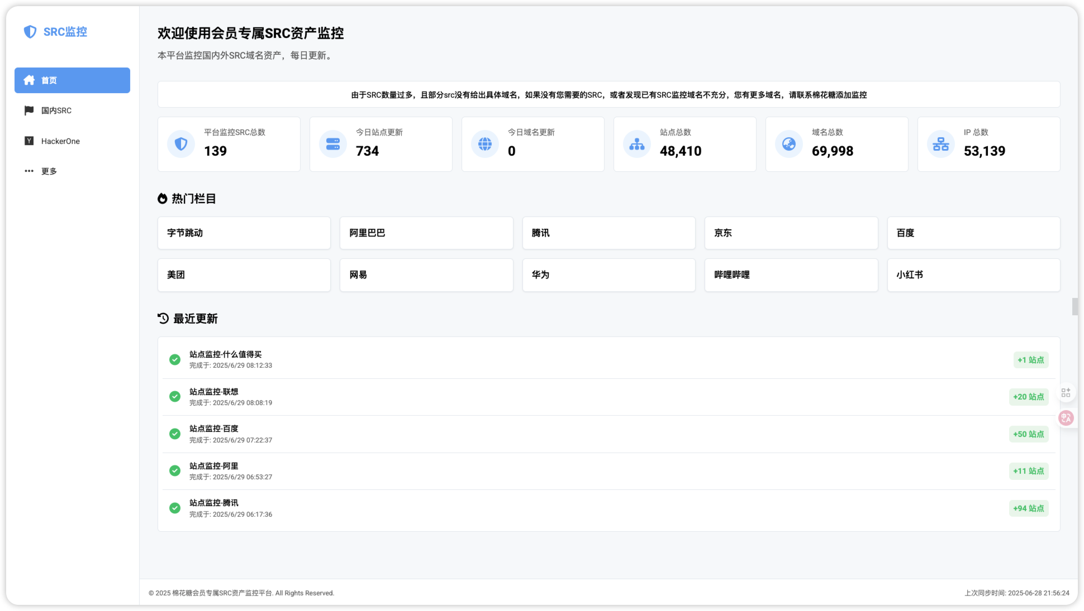Viewport: 1084px width, 611px height.
Task: Click the green check beside 站点监控-联想
Action: (x=174, y=396)
